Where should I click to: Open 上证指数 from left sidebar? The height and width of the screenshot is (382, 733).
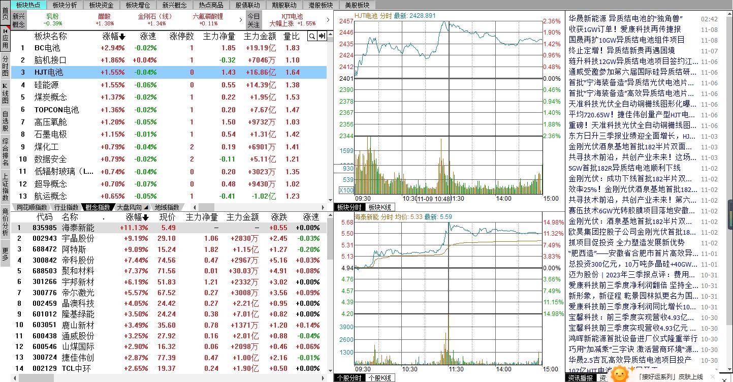[5, 187]
